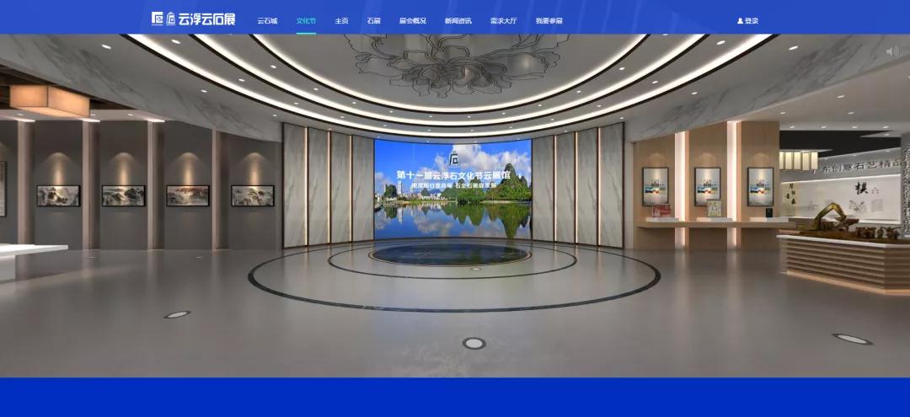Move to the left floor hotspot marker

(x=176, y=314)
